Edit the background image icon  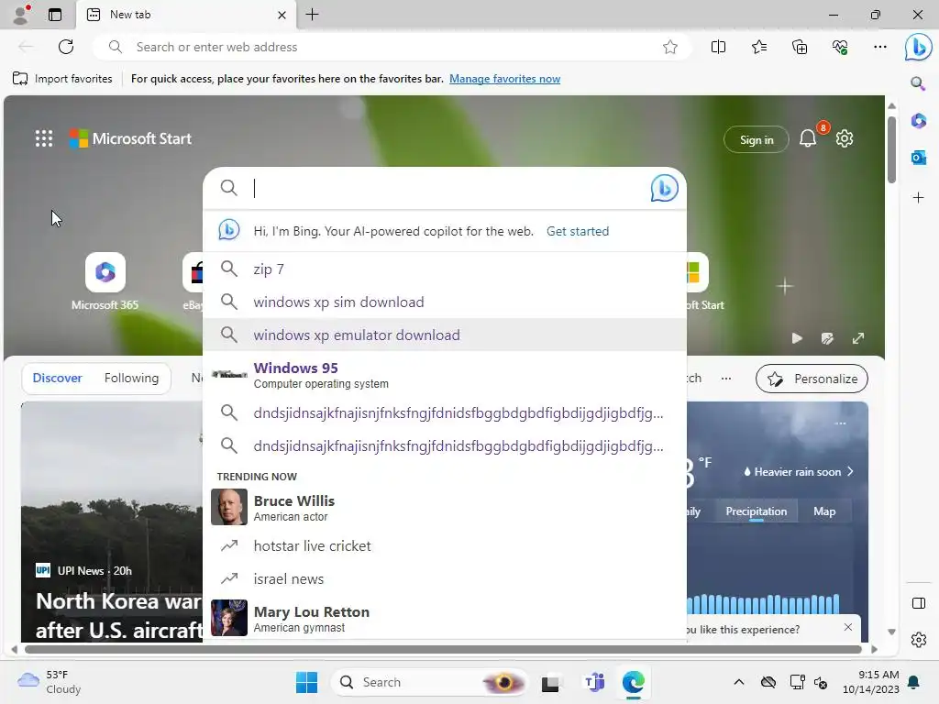827,338
